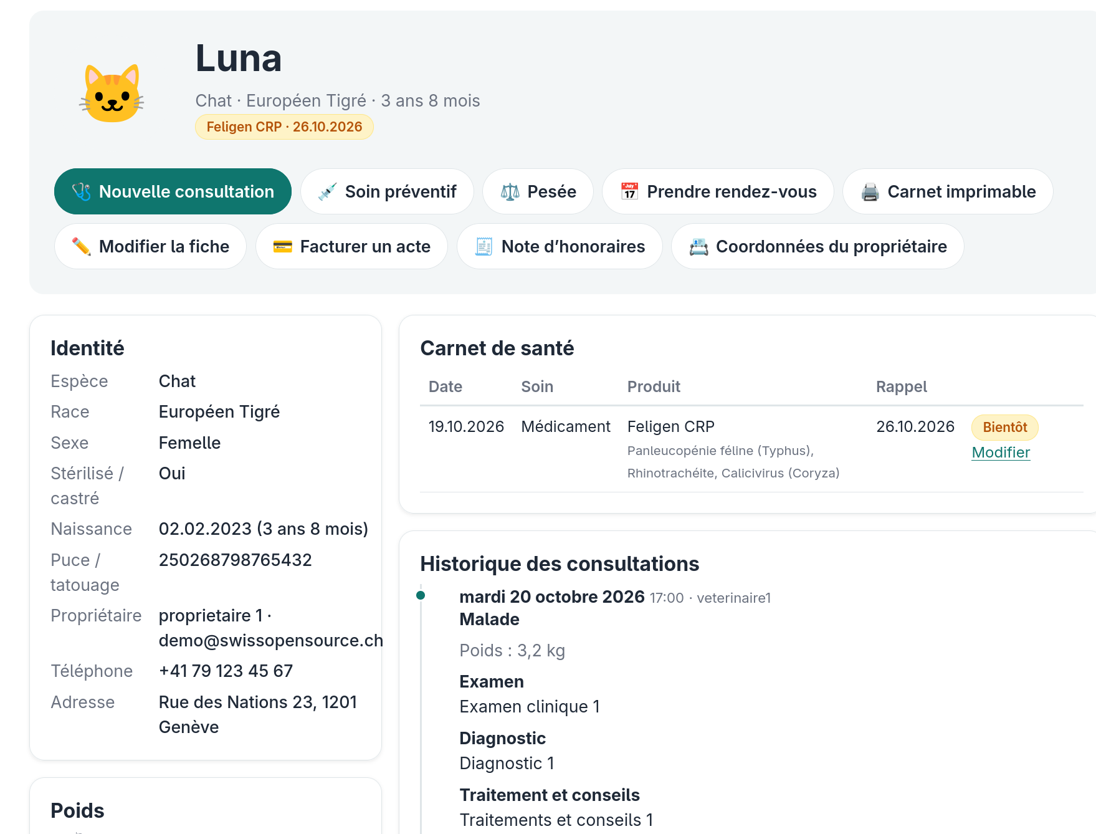This screenshot has width=1096, height=834.
Task: Click the scale icon on Pesée
Action: pyautogui.click(x=510, y=191)
